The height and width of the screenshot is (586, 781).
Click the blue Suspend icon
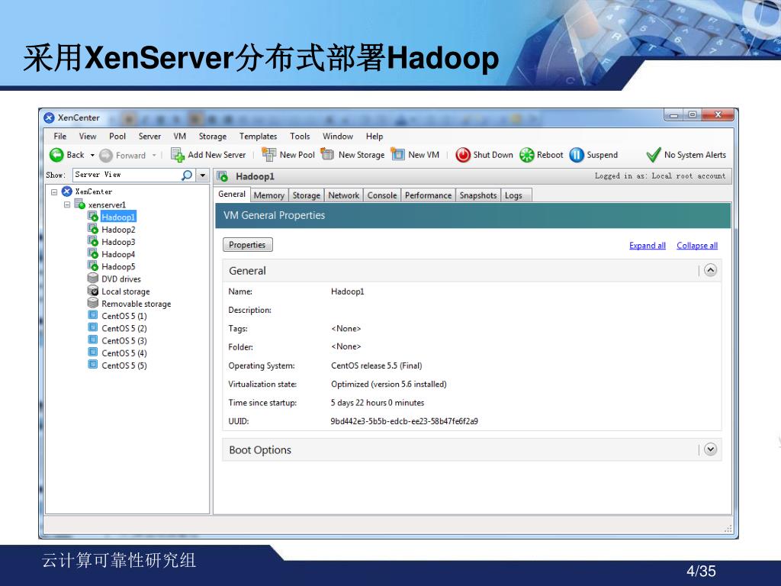(577, 155)
